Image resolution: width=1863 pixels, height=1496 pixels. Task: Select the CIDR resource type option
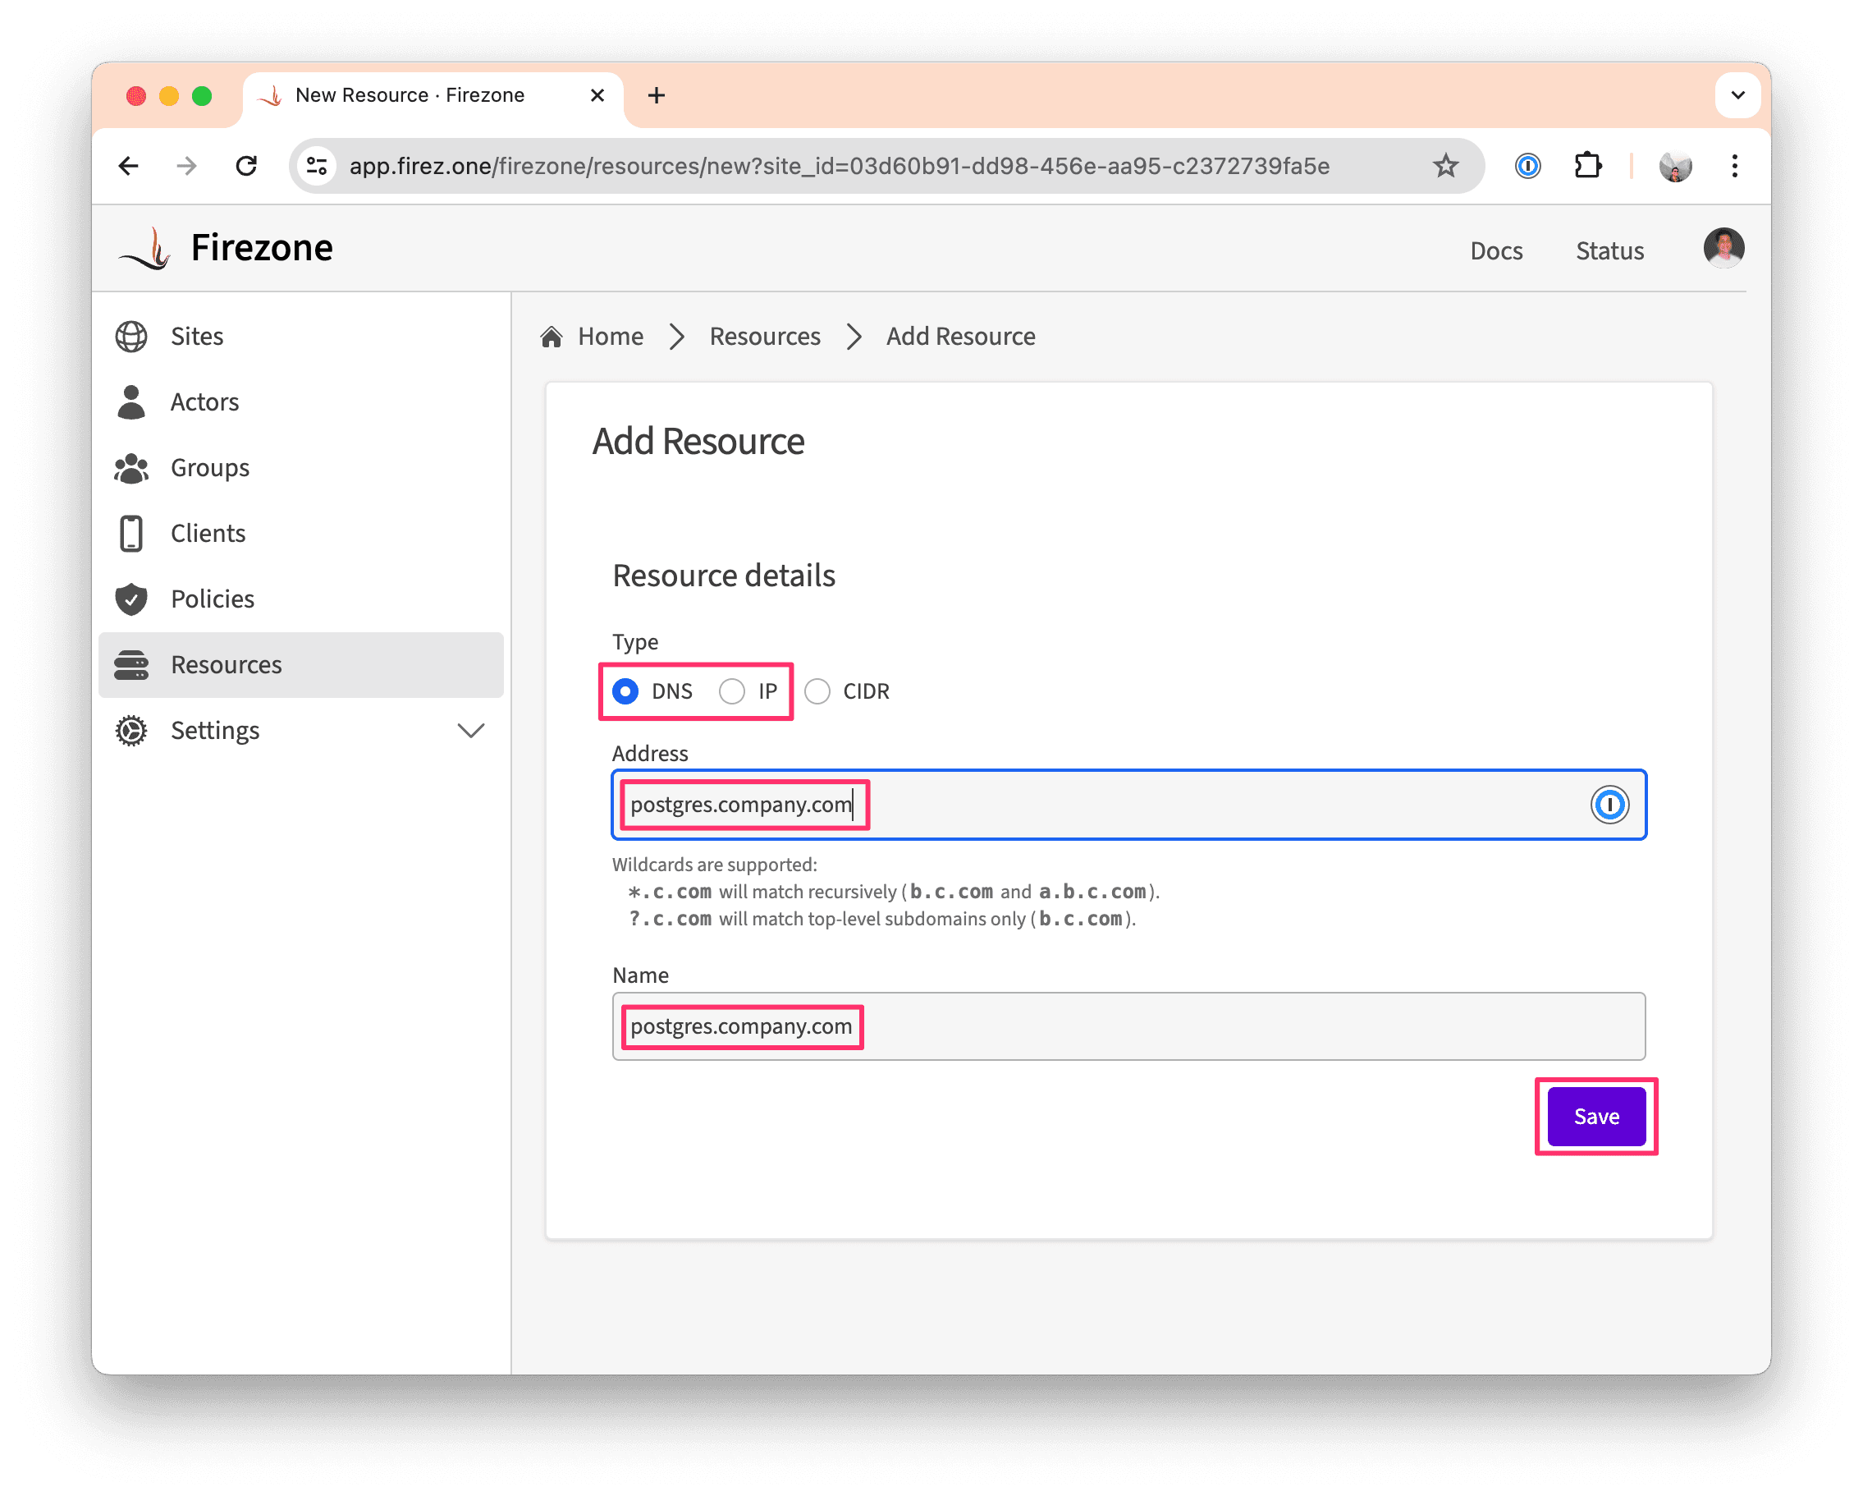[x=817, y=690]
